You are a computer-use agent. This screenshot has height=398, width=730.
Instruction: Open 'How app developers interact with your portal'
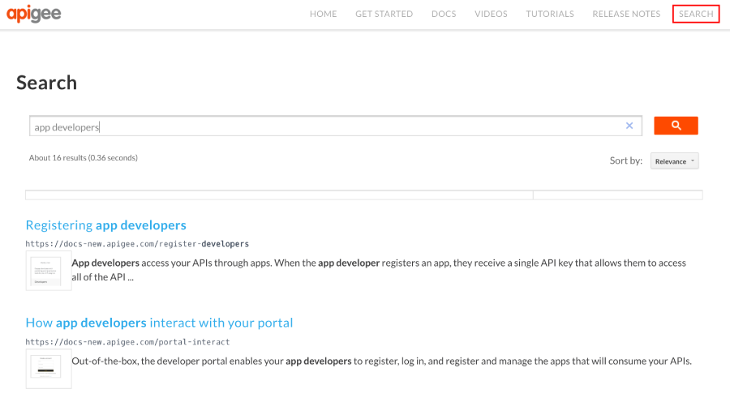click(x=159, y=323)
